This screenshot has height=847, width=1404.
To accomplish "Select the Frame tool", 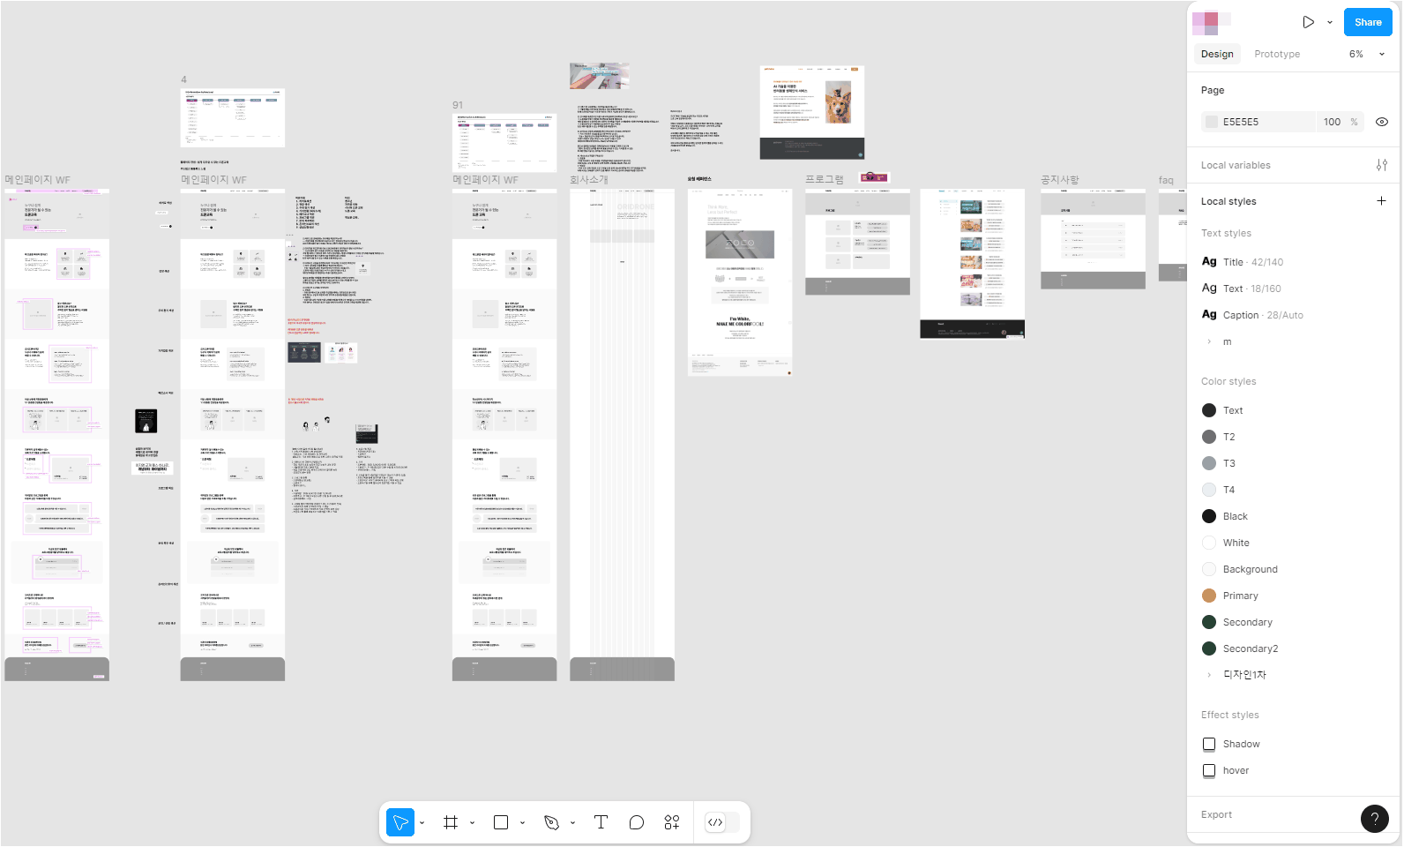I will 451,822.
